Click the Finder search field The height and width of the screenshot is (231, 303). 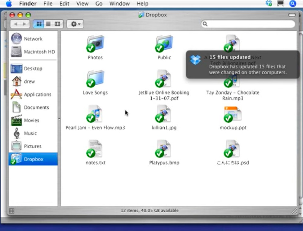point(248,24)
